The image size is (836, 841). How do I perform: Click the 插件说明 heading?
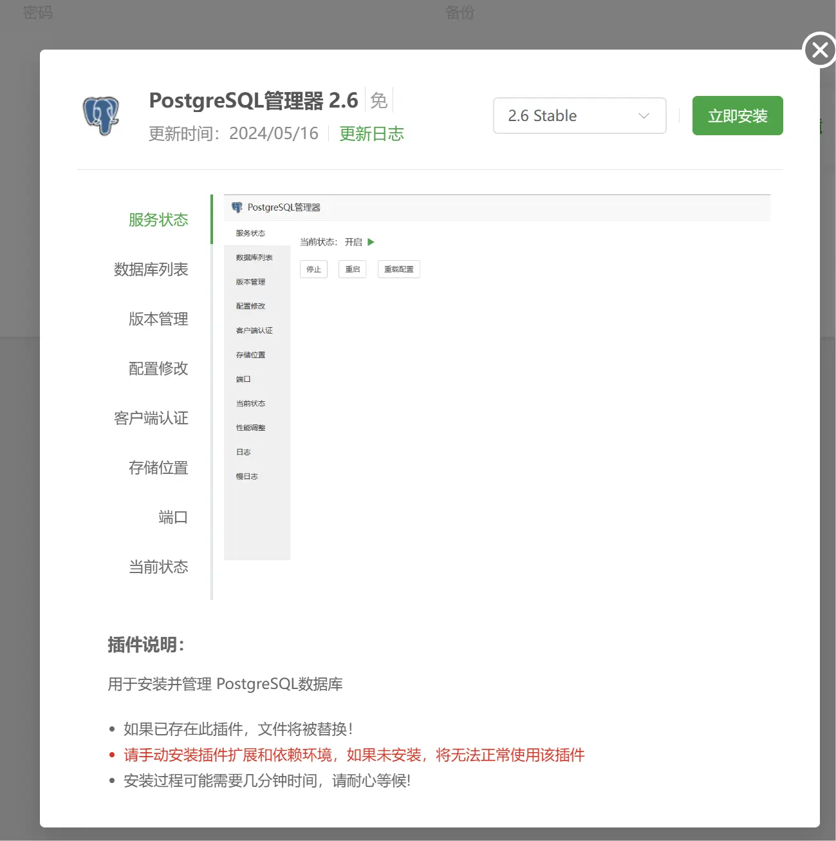coord(146,645)
